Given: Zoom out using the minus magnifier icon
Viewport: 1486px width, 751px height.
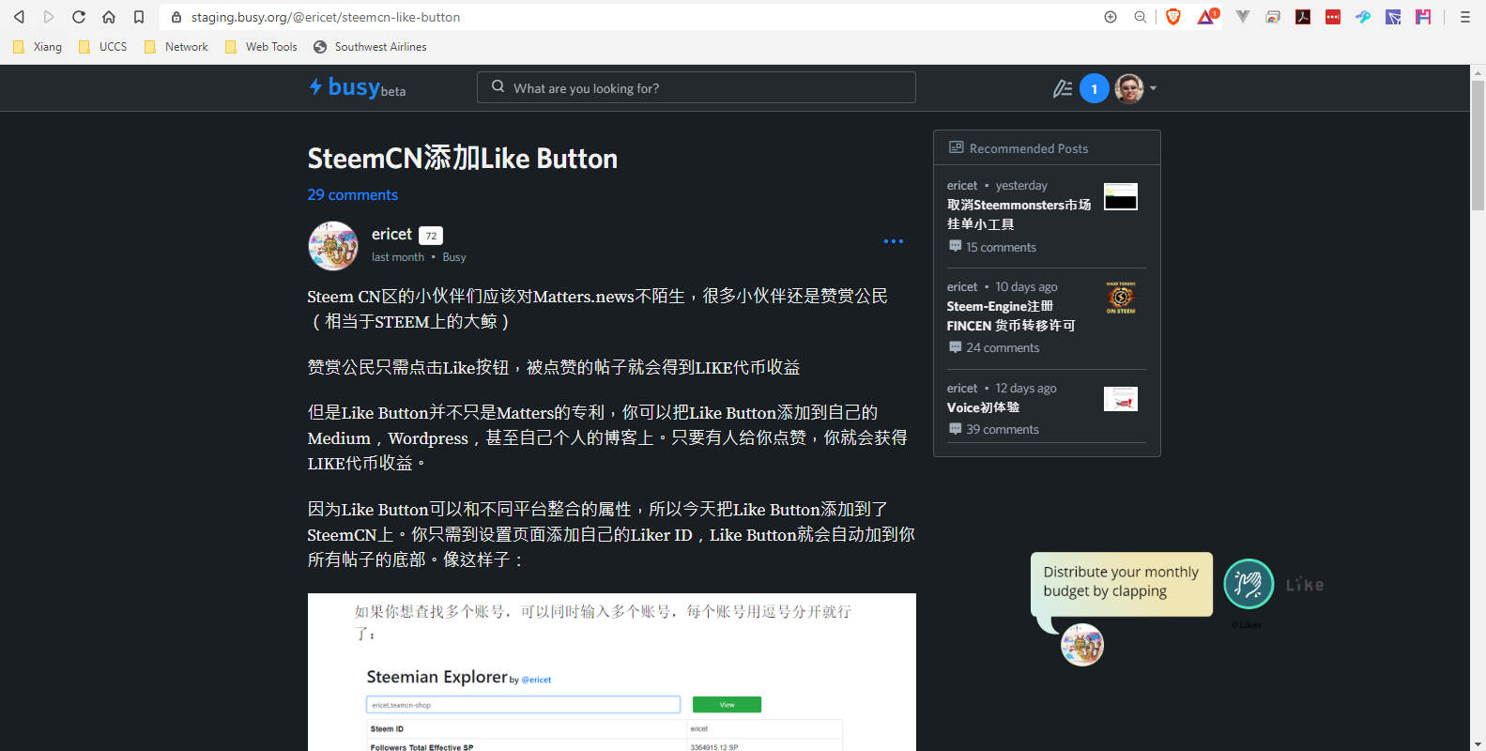Looking at the screenshot, I should click(1141, 17).
